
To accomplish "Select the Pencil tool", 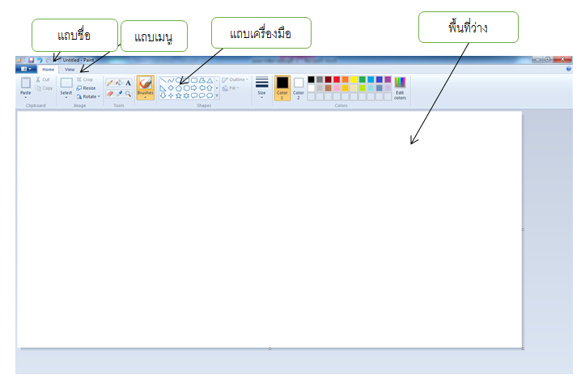I will pyautogui.click(x=109, y=83).
